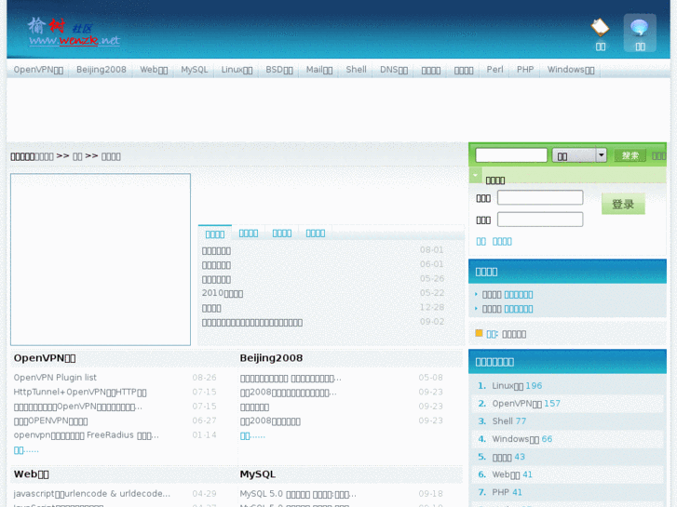Screen dimensions: 677x507
Task: Open the OpenVPN Plugin list article
Action: point(55,378)
